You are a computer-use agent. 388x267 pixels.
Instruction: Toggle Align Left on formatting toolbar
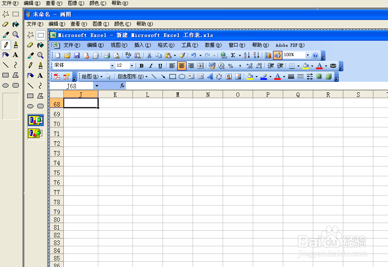172,66
